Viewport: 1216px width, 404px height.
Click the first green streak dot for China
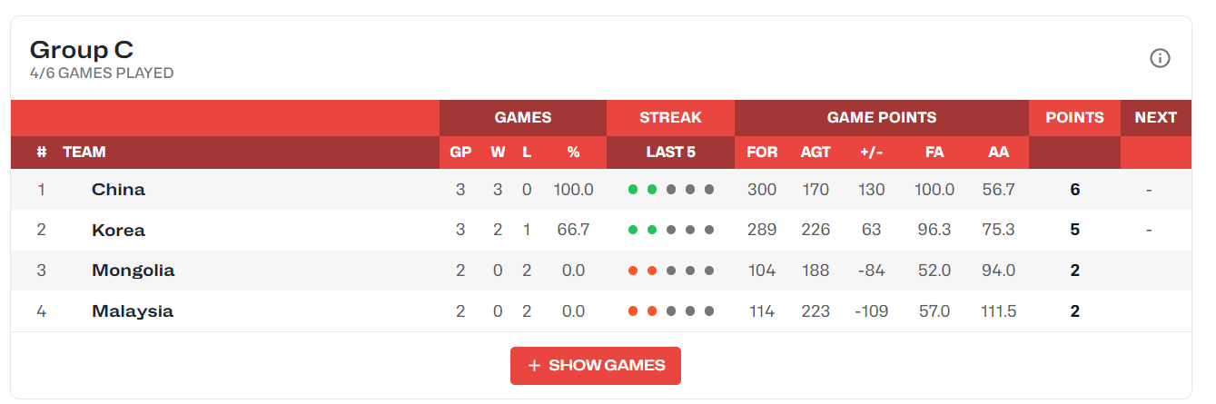(x=633, y=190)
